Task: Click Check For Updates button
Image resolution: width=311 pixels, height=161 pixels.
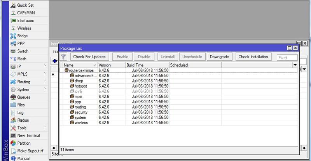Action: click(89, 57)
